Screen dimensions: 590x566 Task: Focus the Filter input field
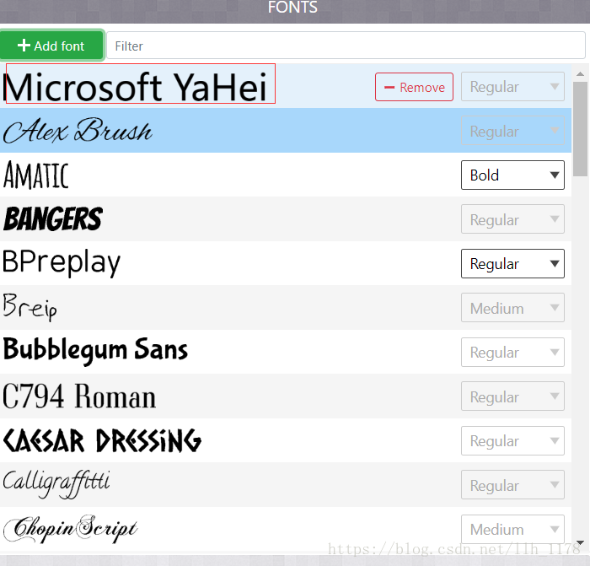(x=346, y=46)
